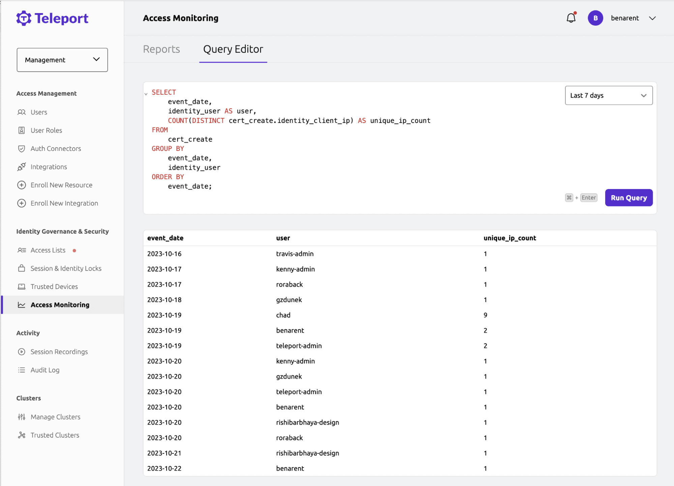Switch to the Reports tab

pyautogui.click(x=162, y=49)
